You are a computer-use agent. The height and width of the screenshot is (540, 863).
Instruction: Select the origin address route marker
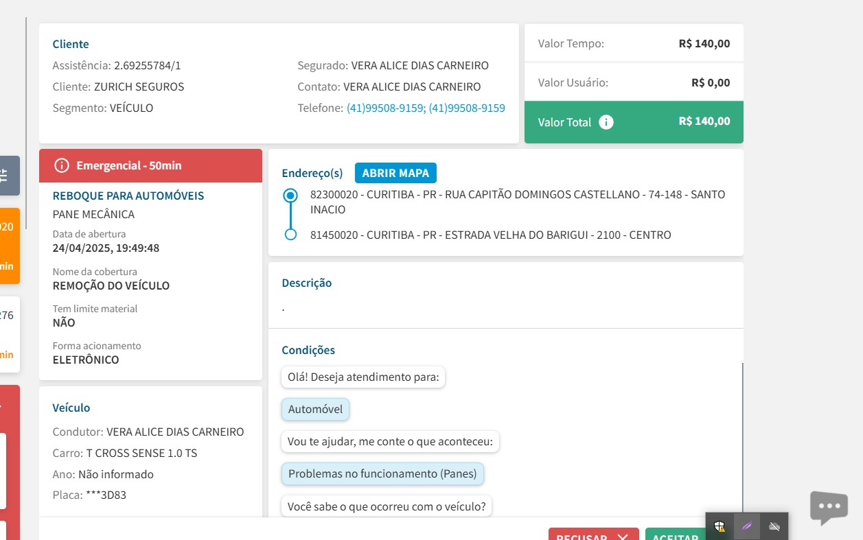click(290, 196)
